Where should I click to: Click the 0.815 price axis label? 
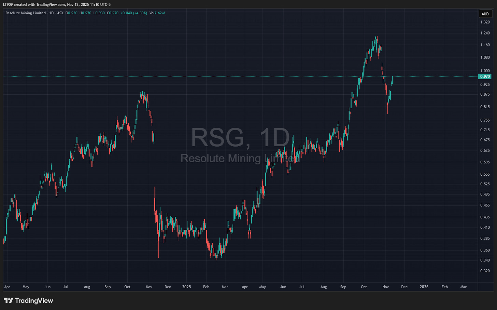coord(485,107)
